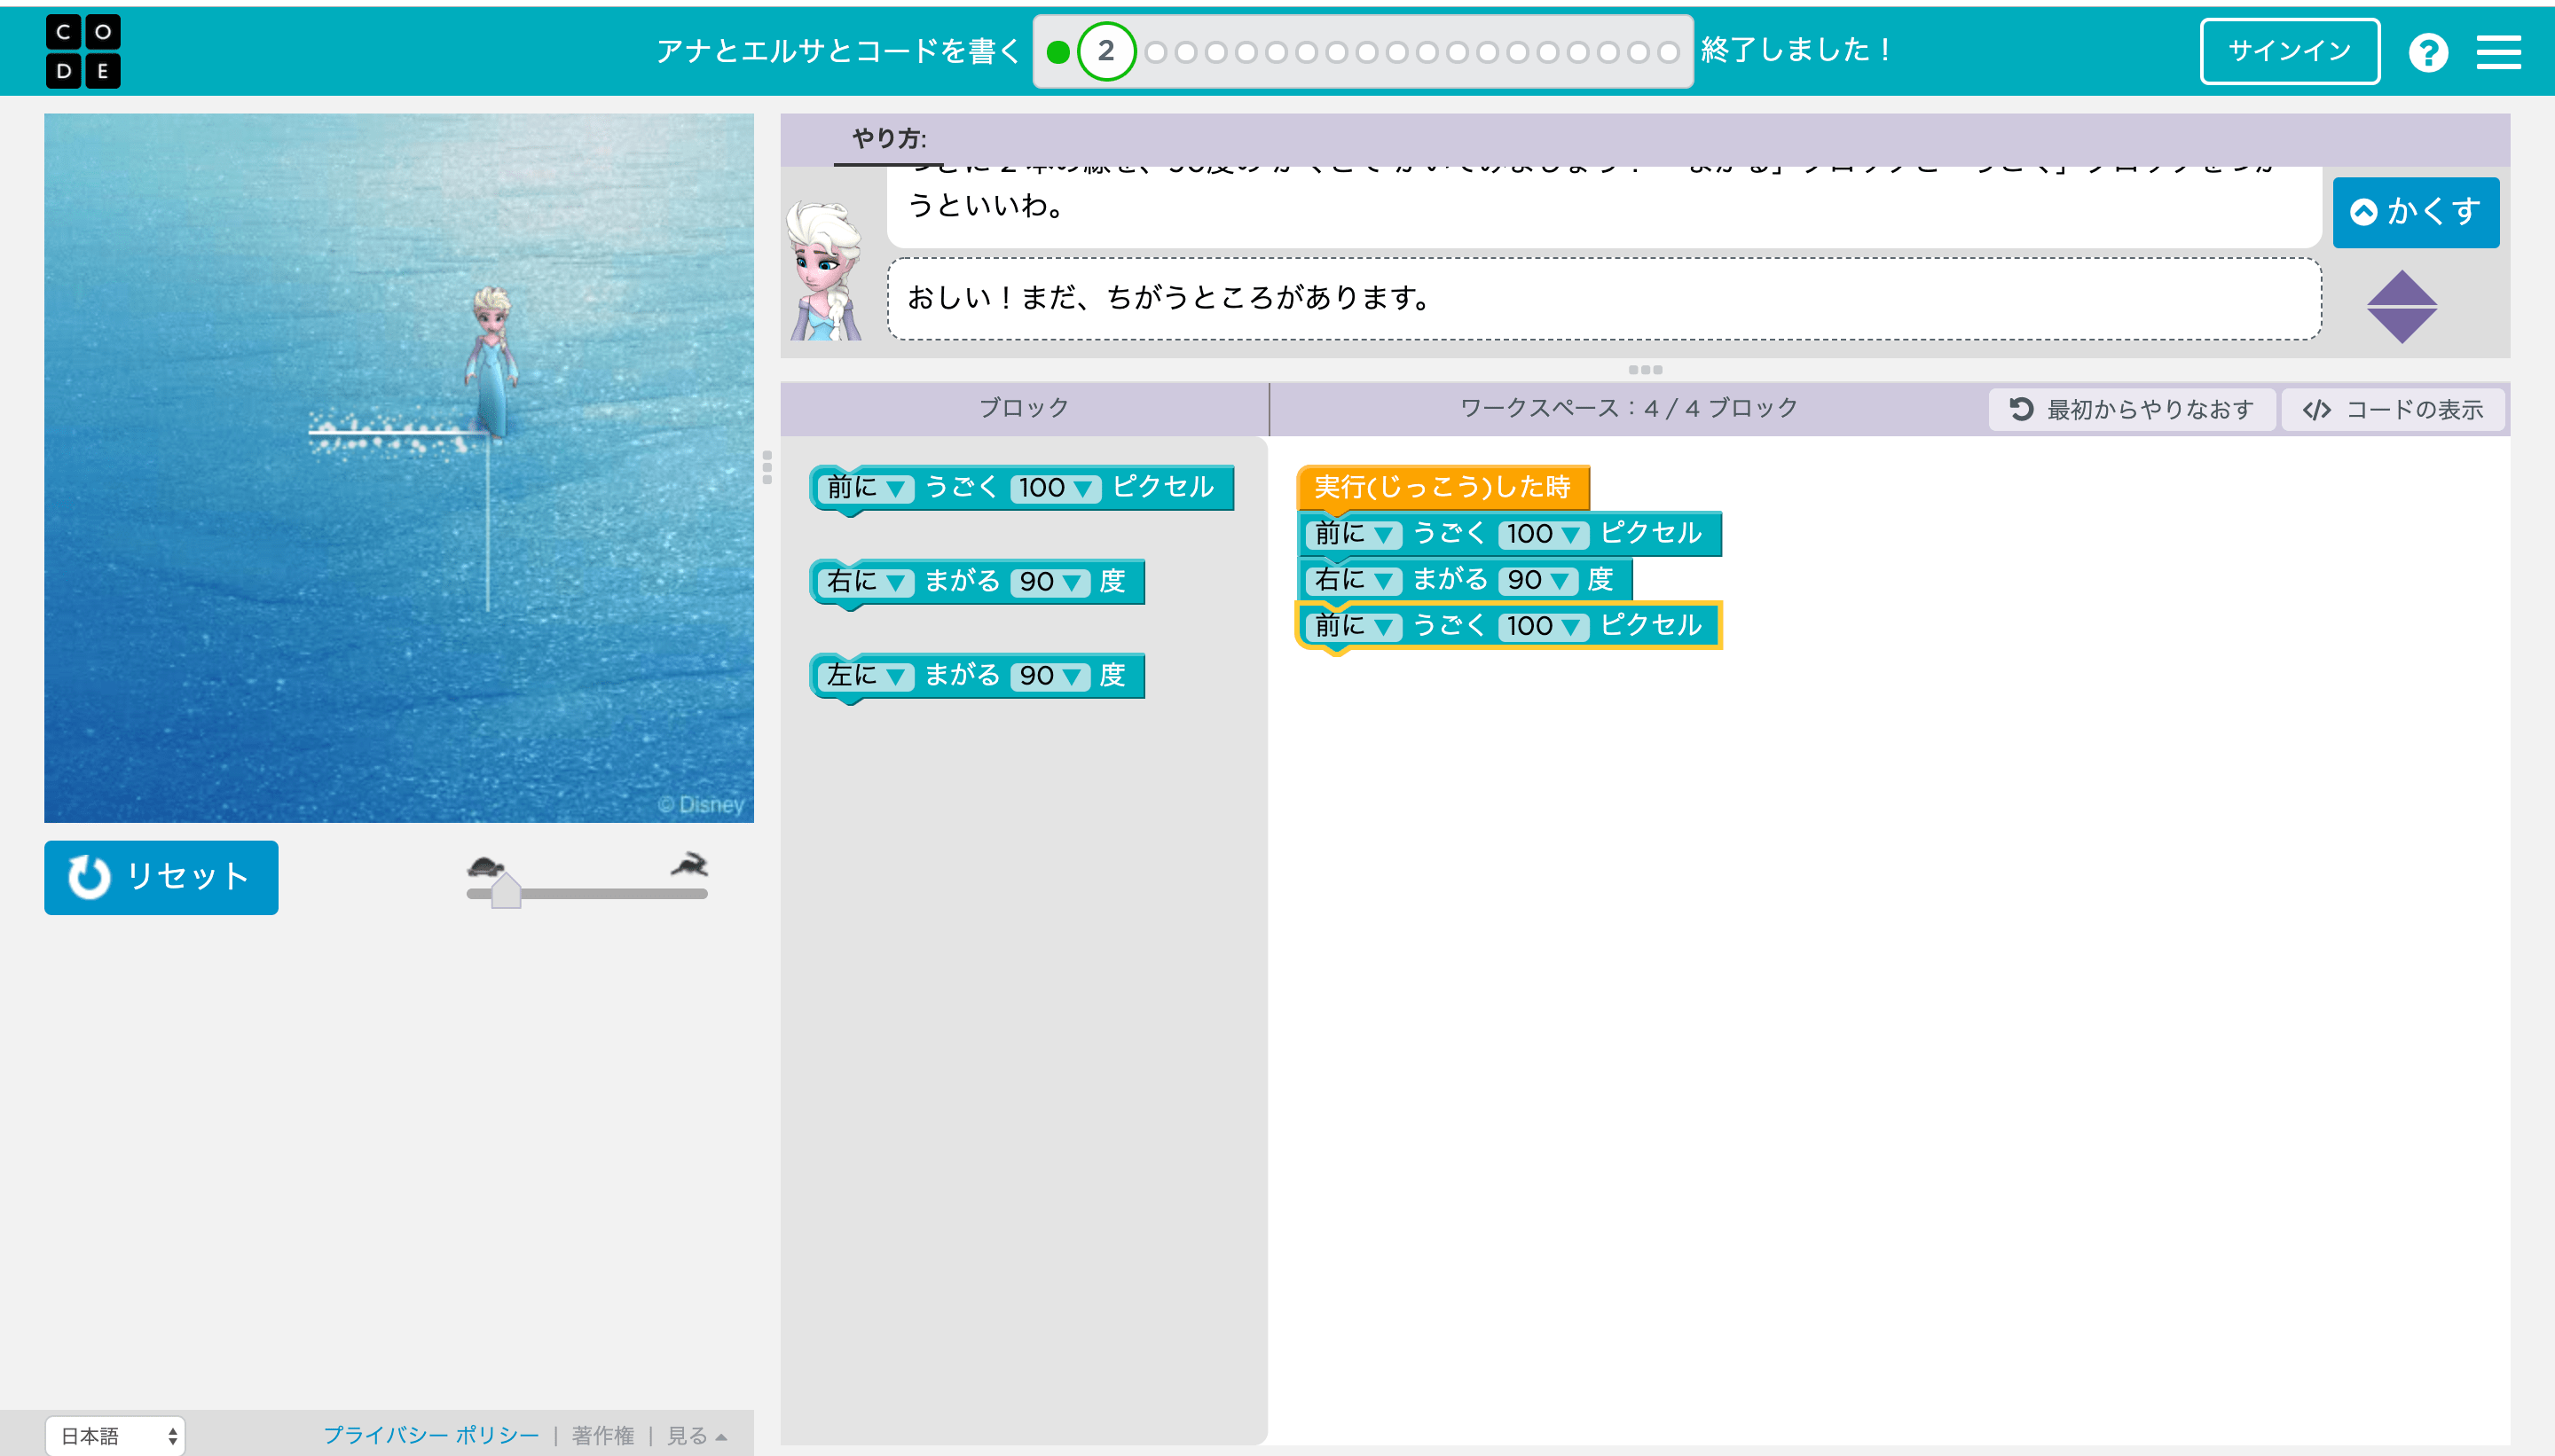Select 度 label of workspace turn block

coord(1600,579)
